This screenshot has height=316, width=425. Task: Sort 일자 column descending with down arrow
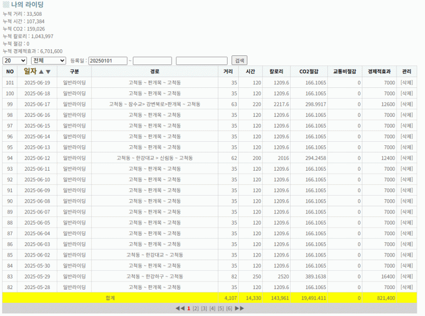click(x=48, y=72)
